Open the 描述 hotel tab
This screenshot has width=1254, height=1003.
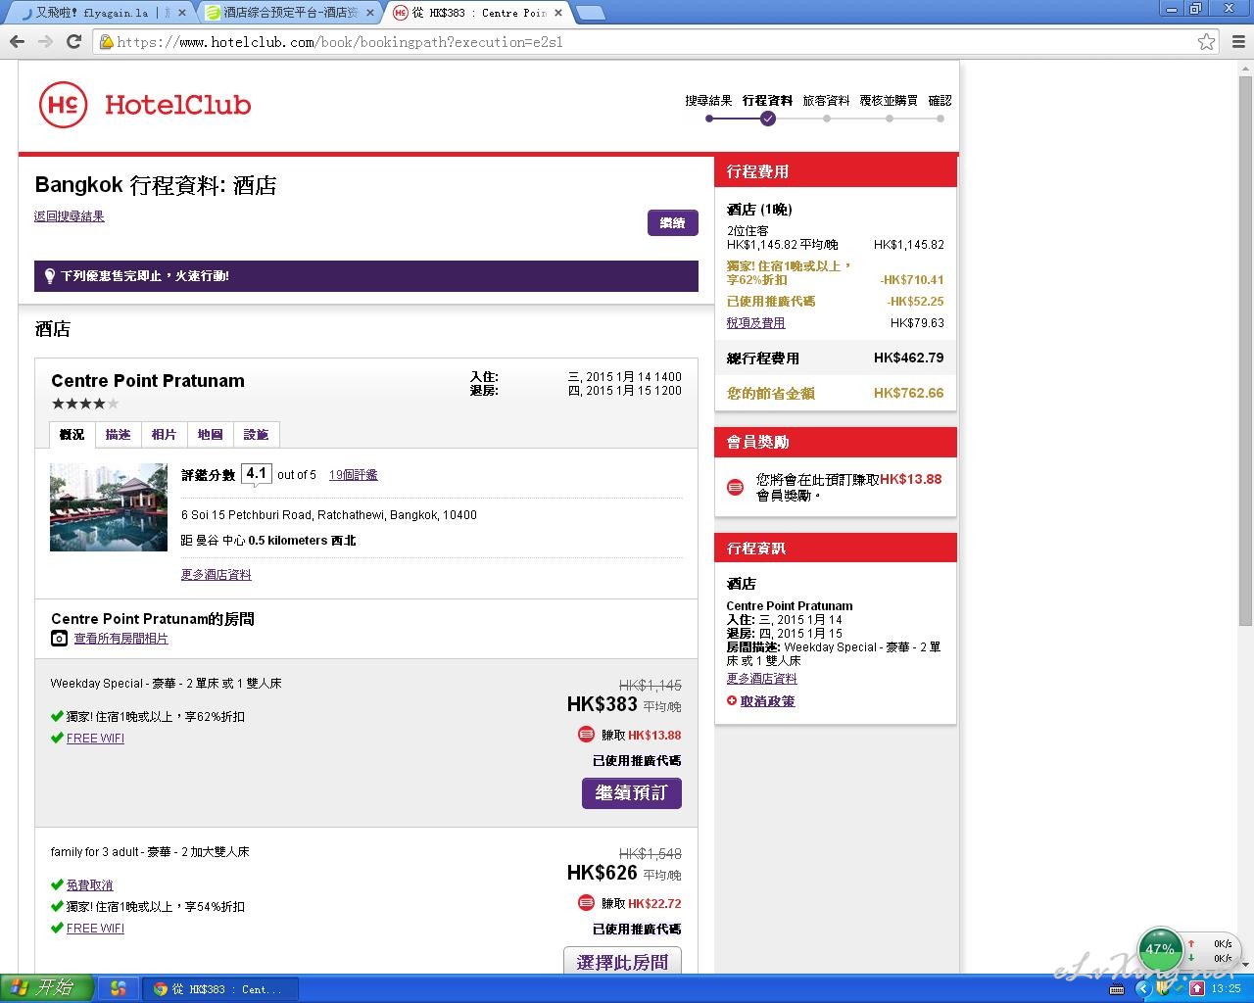[118, 435]
